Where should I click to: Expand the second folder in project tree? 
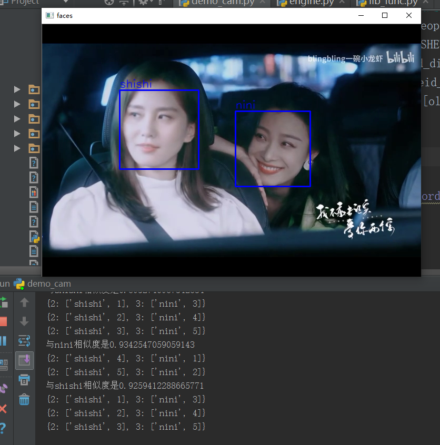(17, 105)
